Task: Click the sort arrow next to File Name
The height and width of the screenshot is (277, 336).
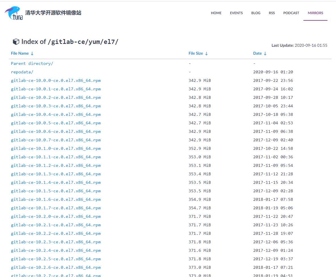Action: tap(32, 53)
